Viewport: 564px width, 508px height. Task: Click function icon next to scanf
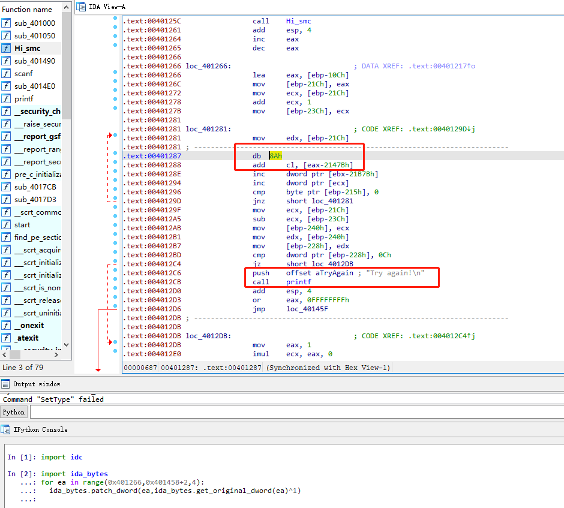(6, 73)
